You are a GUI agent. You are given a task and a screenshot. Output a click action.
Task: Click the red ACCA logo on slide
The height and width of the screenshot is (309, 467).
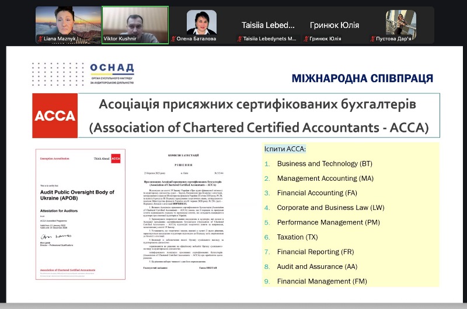[55, 115]
